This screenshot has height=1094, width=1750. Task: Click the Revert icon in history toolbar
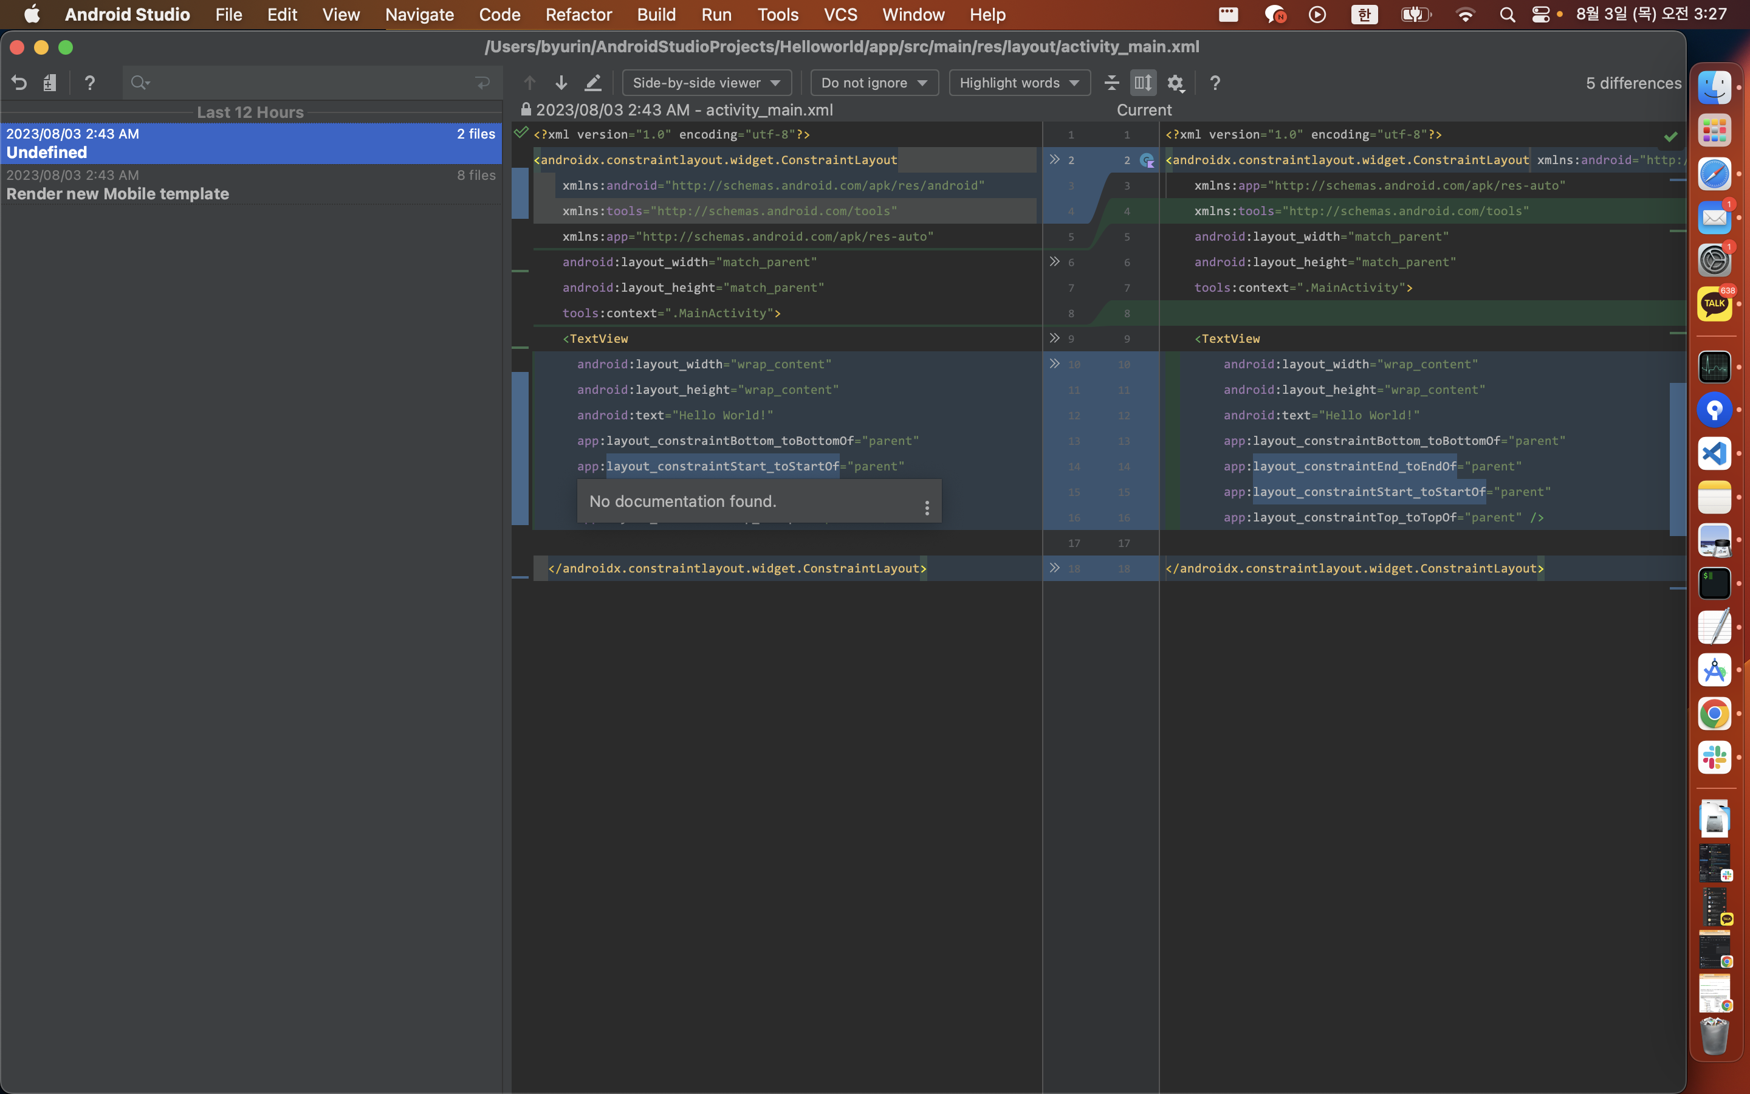[19, 83]
